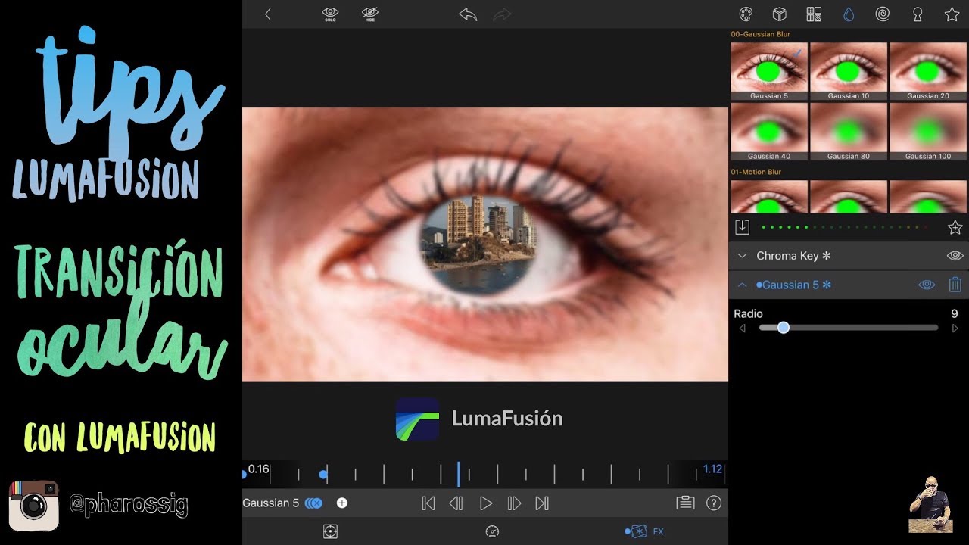Apply the Gaussian 5 preset
969x545 pixels.
tap(769, 70)
